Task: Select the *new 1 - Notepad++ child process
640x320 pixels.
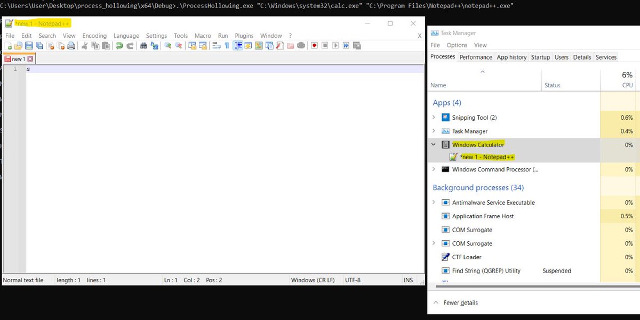Action: click(x=487, y=157)
